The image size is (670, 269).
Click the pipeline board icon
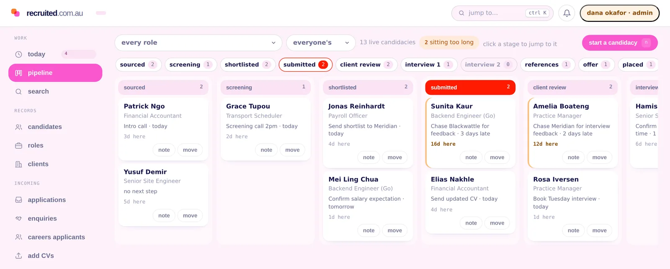coord(18,73)
